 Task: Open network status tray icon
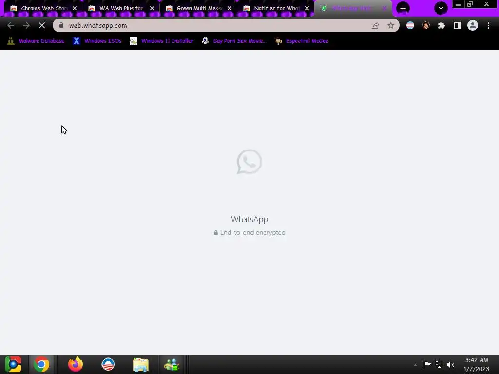(x=439, y=364)
